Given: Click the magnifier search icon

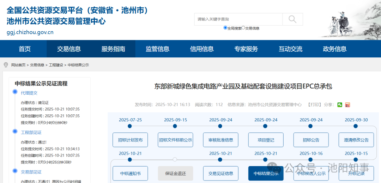Looking at the screenshot, I should [x=292, y=19].
